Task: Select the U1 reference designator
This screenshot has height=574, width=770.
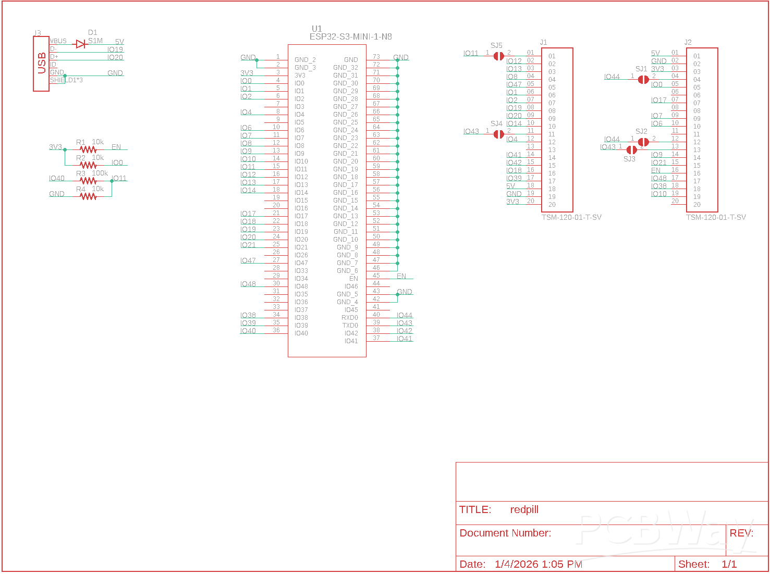Action: point(316,29)
